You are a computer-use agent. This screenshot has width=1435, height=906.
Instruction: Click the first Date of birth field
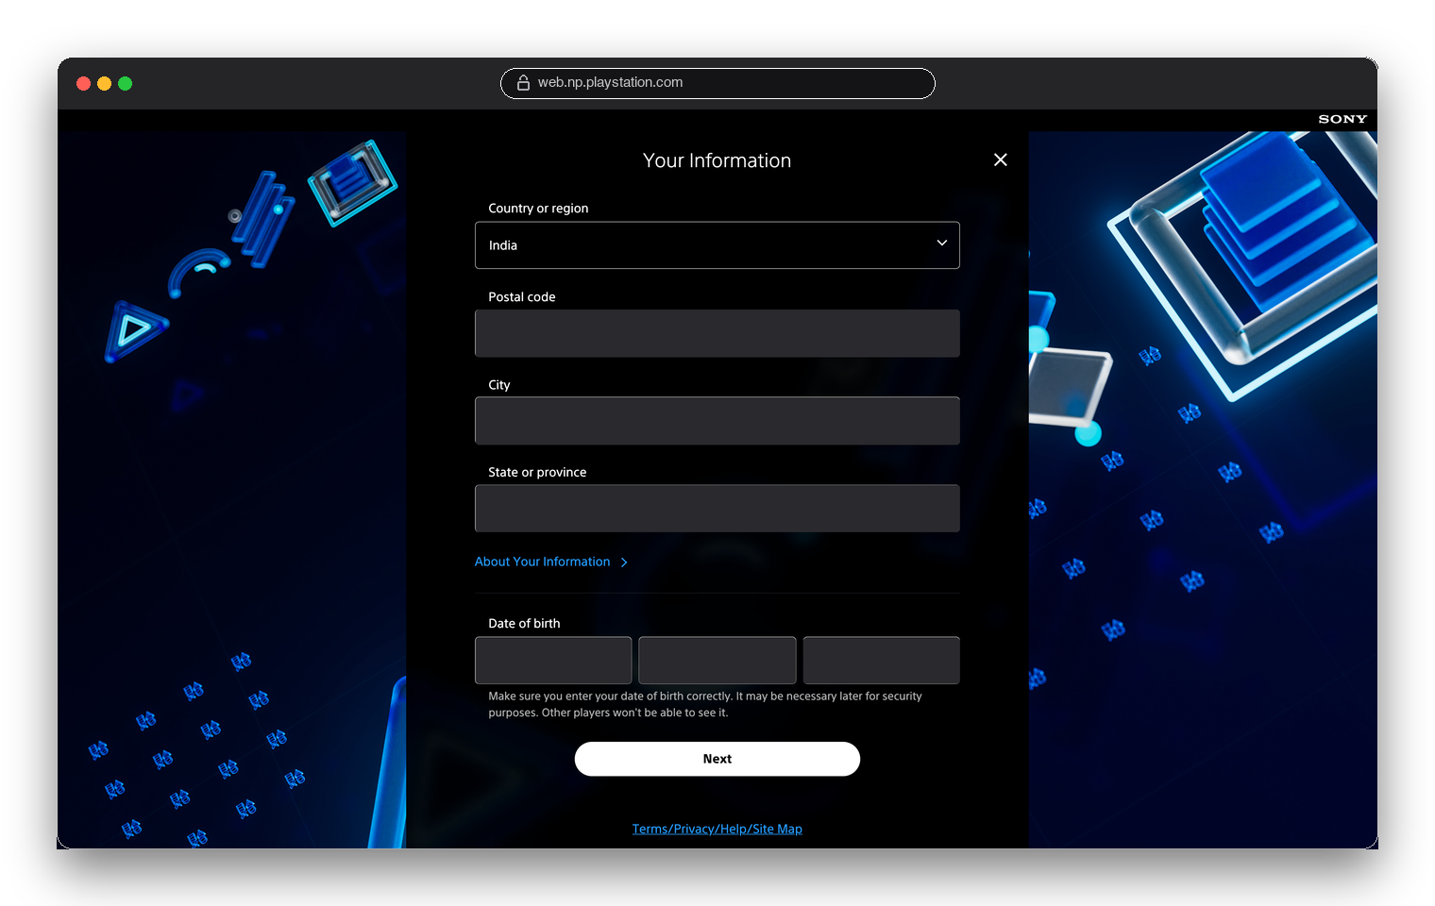click(x=553, y=661)
